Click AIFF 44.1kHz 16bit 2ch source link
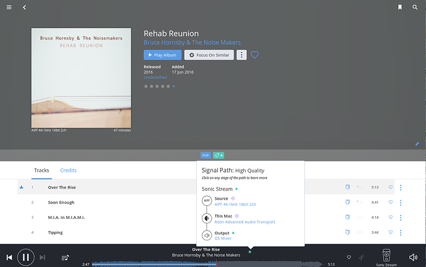426x267 pixels. [235, 205]
